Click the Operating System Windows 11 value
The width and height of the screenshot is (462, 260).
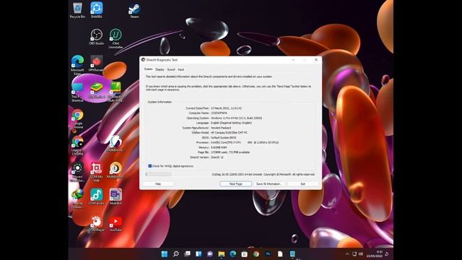coord(236,118)
